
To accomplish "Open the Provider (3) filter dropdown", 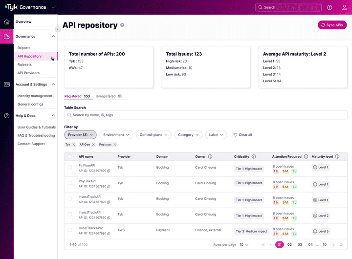I will (80, 135).
